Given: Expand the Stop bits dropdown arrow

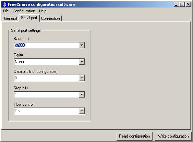Looking at the screenshot, I should pyautogui.click(x=82, y=94).
